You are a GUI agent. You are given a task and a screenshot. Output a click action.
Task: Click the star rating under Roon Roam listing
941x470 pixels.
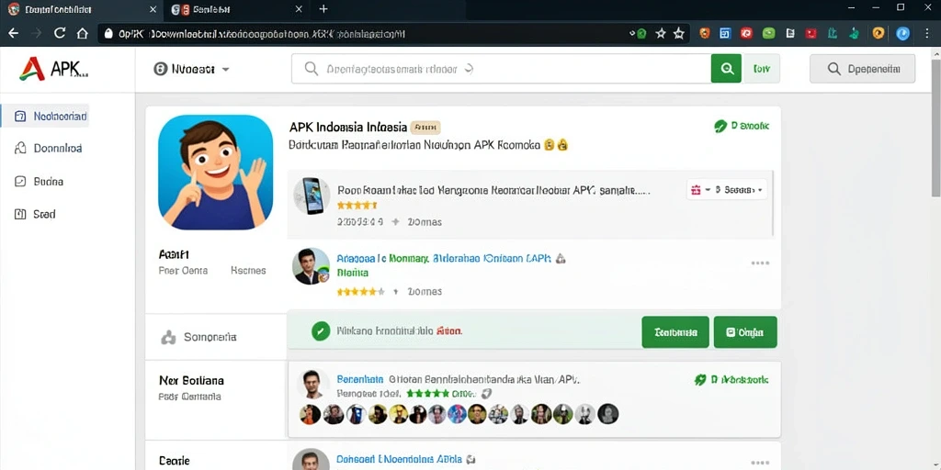tap(357, 206)
